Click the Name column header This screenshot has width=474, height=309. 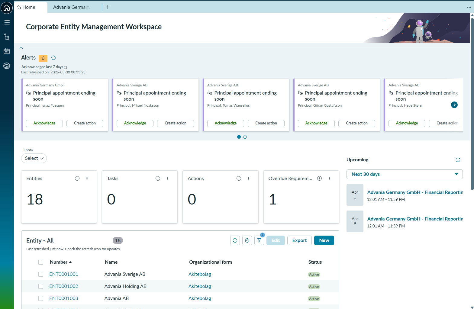click(x=111, y=262)
